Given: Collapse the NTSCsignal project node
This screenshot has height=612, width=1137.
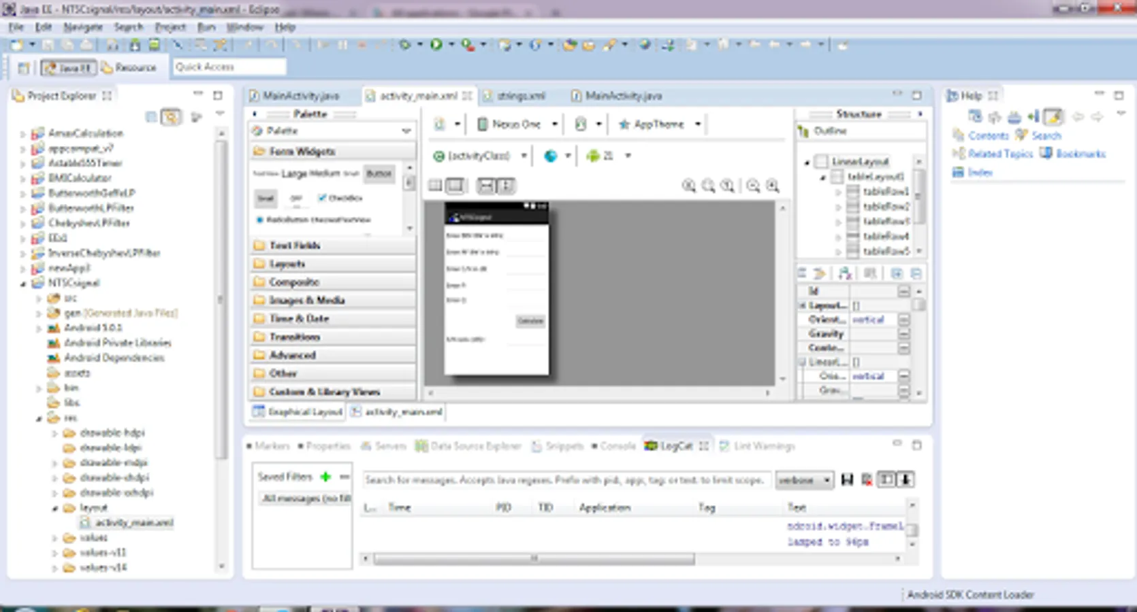Looking at the screenshot, I should click(23, 283).
